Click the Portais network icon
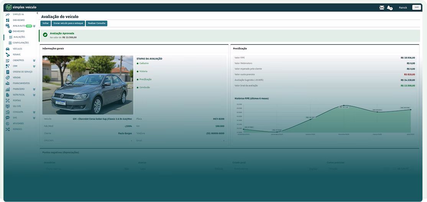427x202 pixels. pyautogui.click(x=8, y=101)
